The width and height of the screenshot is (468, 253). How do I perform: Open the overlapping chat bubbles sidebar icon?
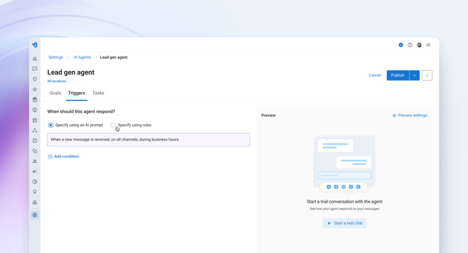[x=35, y=151]
